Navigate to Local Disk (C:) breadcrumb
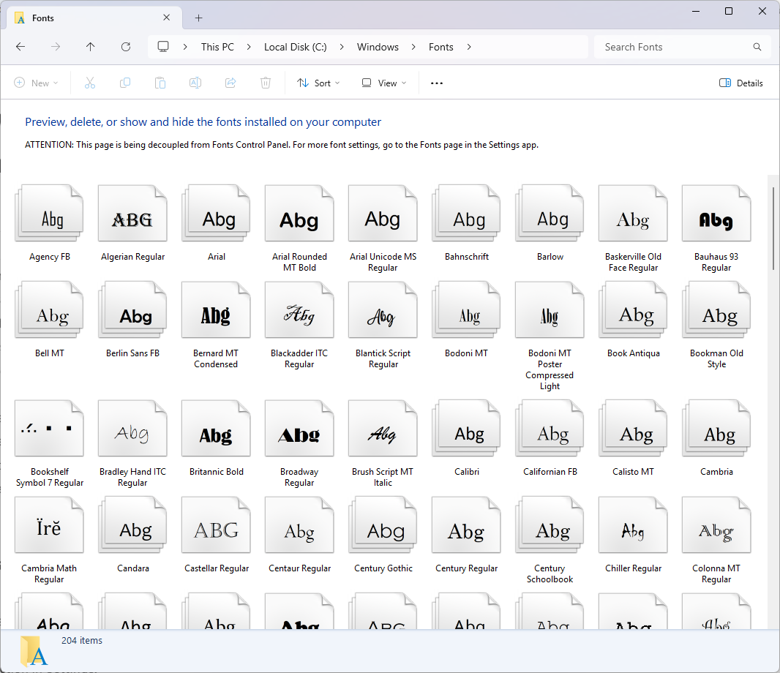The height and width of the screenshot is (673, 780). tap(296, 47)
